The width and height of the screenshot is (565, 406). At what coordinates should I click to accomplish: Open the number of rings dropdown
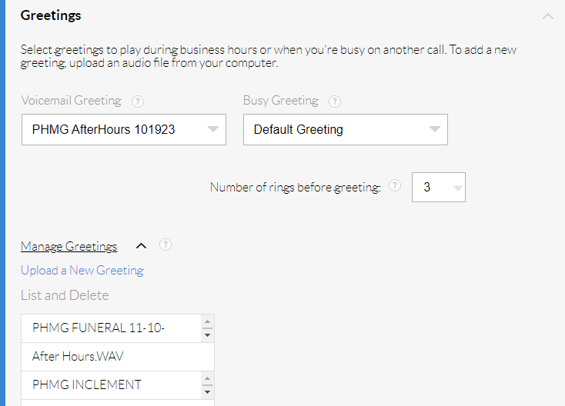click(x=439, y=187)
